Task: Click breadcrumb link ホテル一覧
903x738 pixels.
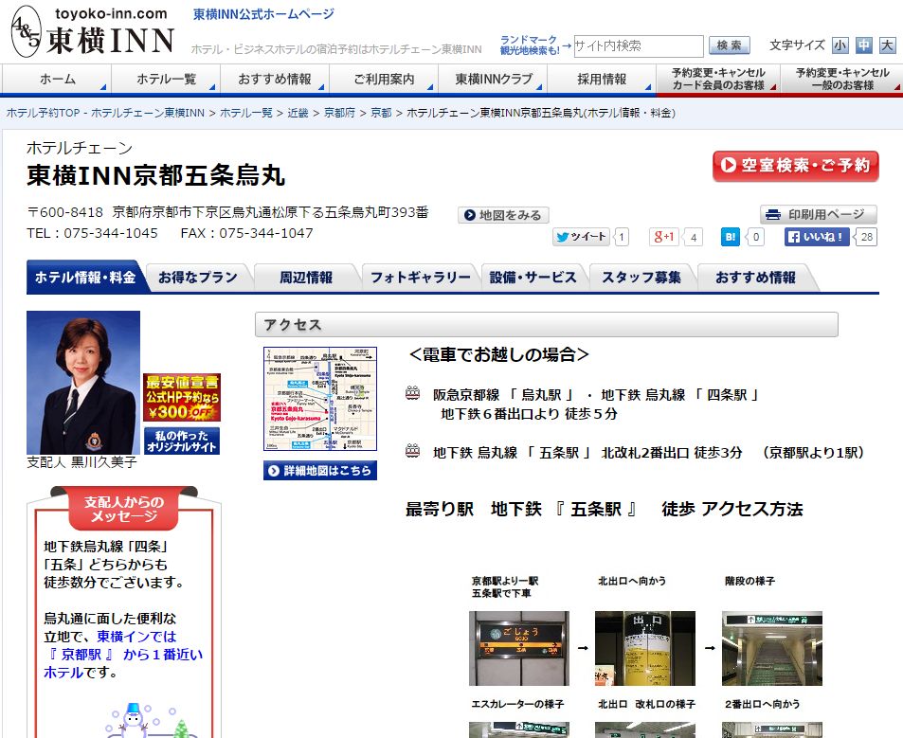Action: point(246,113)
